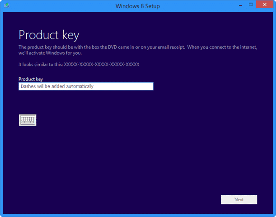Focus the Product key input field
276x217 pixels.
coord(86,86)
